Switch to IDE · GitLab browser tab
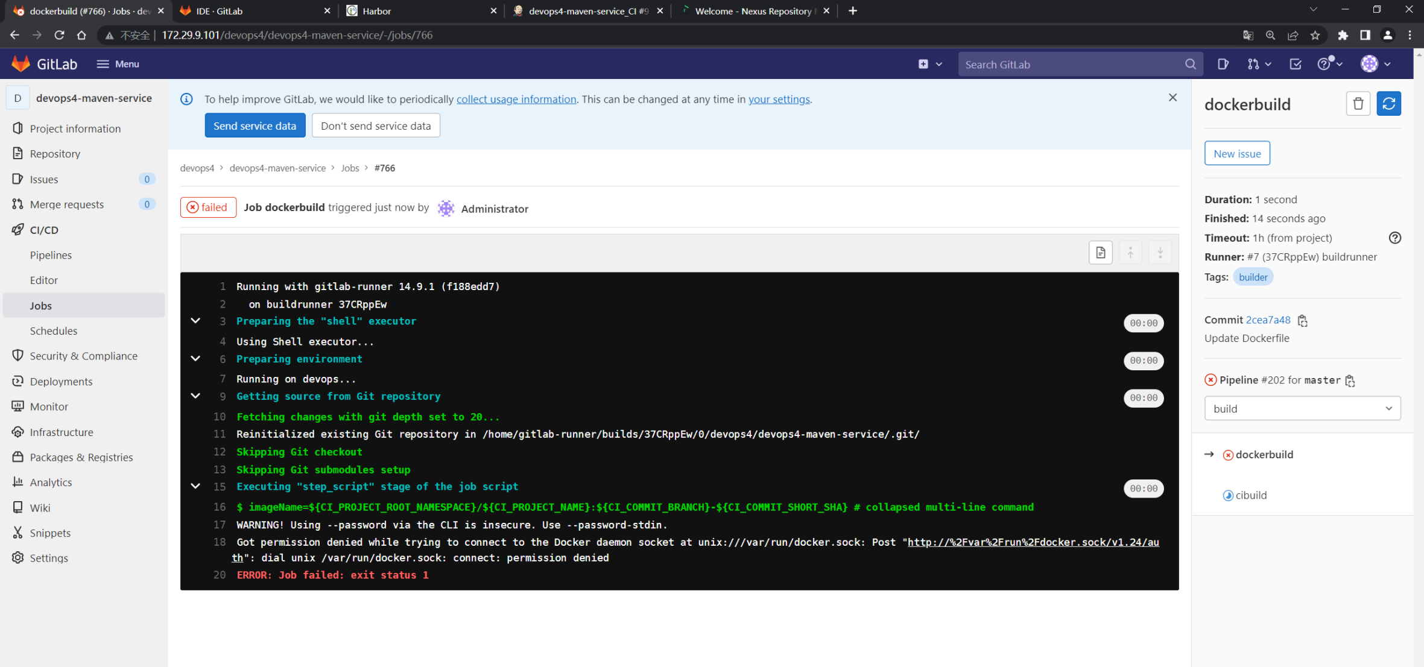Screen dimensions: 1424x667 coord(255,11)
